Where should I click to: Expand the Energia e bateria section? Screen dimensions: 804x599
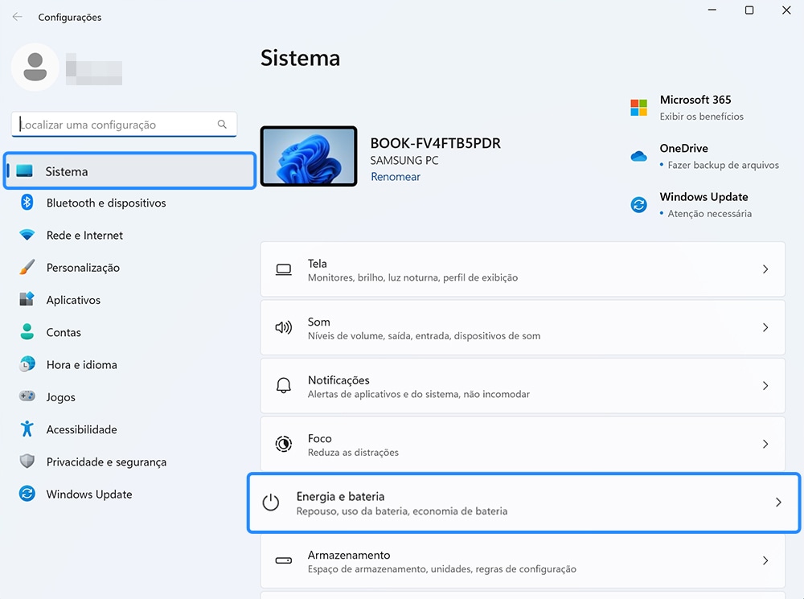click(x=777, y=502)
